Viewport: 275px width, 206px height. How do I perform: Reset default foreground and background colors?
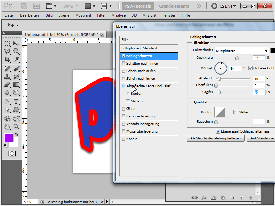pos(5,145)
